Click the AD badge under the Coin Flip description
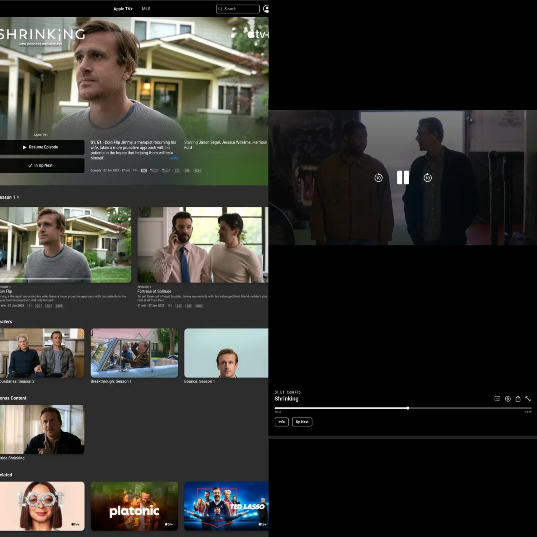The width and height of the screenshot is (537, 537). coord(48,306)
